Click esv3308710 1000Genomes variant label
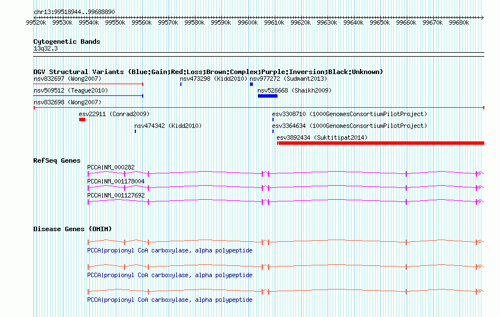Screen dimensions: 500x317 pyautogui.click(x=349, y=114)
